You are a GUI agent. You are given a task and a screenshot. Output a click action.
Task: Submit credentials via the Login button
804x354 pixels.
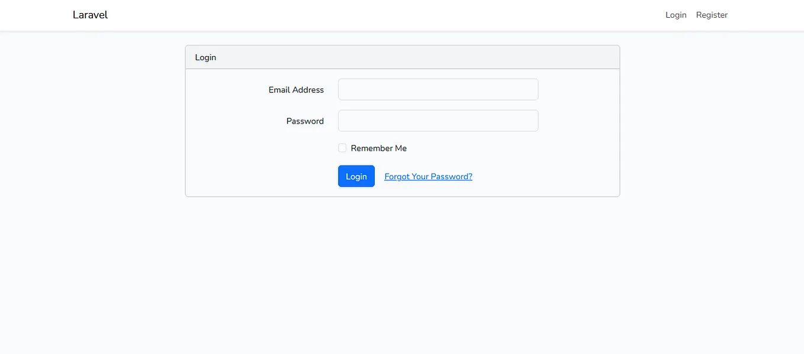(x=356, y=176)
